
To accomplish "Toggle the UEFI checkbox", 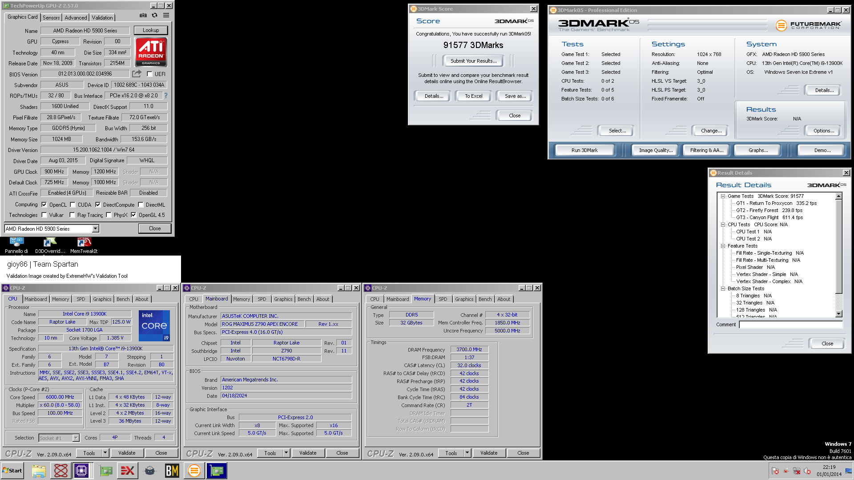I will (x=149, y=74).
